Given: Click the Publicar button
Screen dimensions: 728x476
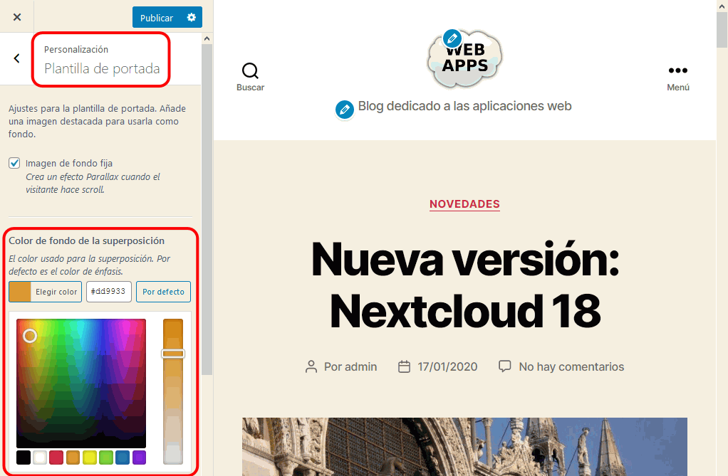Looking at the screenshot, I should coord(157,18).
